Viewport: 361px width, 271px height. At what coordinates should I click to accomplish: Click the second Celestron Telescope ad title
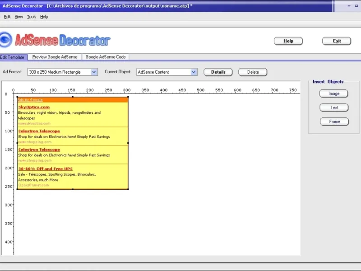[39, 150]
